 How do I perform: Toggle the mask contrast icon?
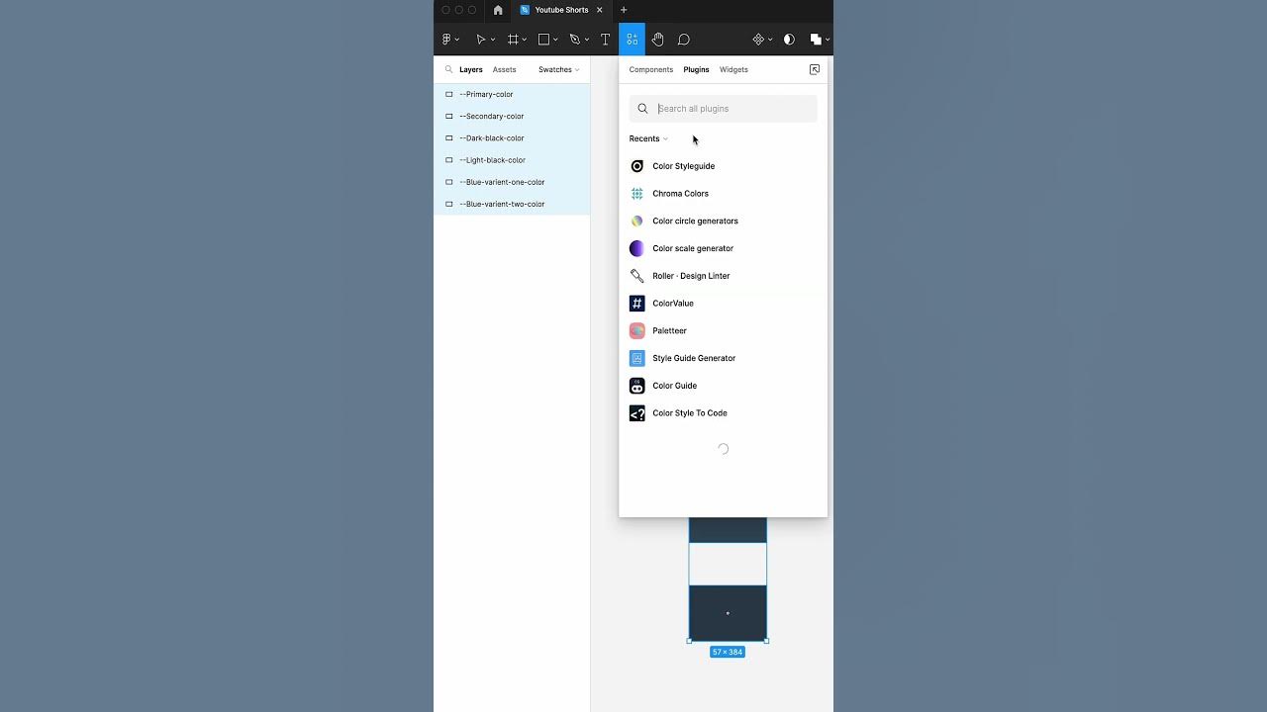coord(789,40)
